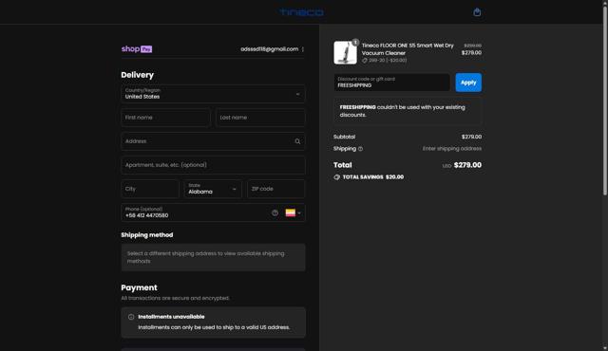The width and height of the screenshot is (608, 351).
Task: Click the phone help question-mark icon
Action: (275, 212)
